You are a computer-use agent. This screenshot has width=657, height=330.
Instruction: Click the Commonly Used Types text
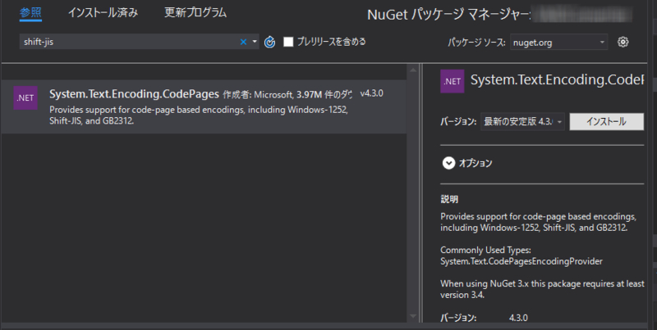pos(485,251)
